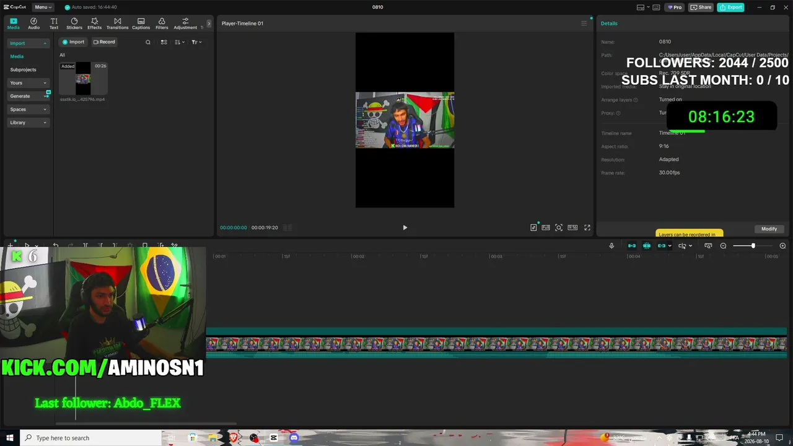The image size is (793, 446).
Task: Open the media sort dropdown
Action: tap(179, 42)
